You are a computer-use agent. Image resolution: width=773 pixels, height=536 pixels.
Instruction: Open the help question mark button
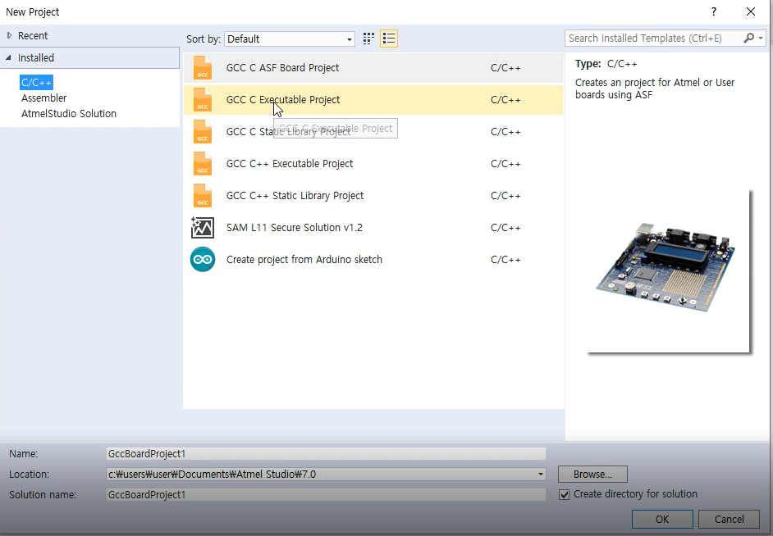(713, 11)
